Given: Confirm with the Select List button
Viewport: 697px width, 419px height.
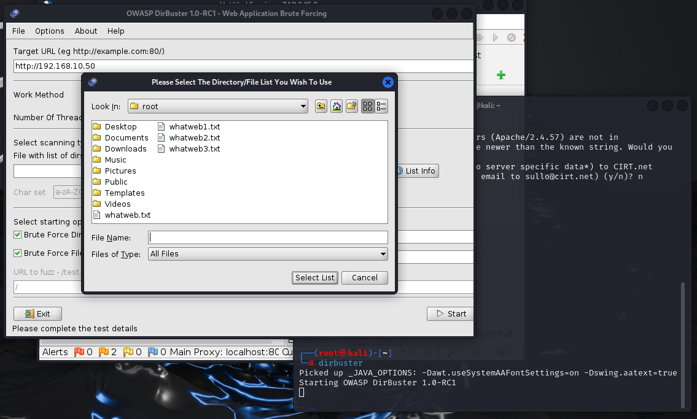Looking at the screenshot, I should [x=314, y=278].
